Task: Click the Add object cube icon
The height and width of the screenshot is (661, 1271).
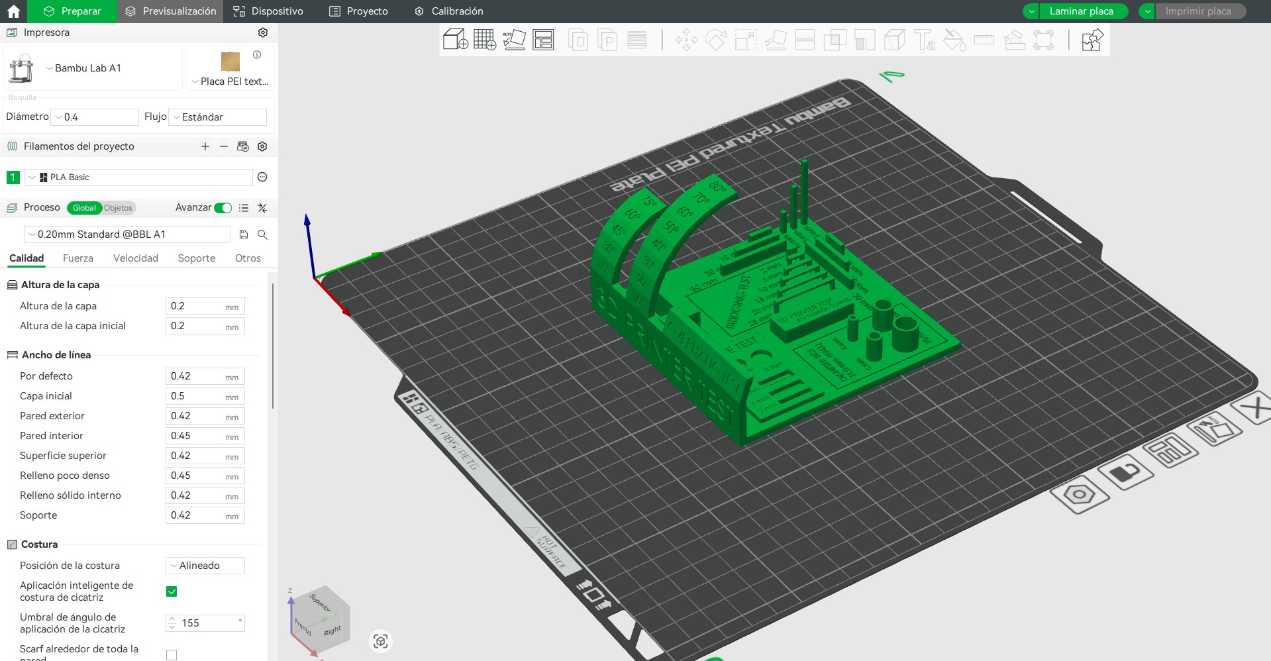Action: (x=455, y=40)
